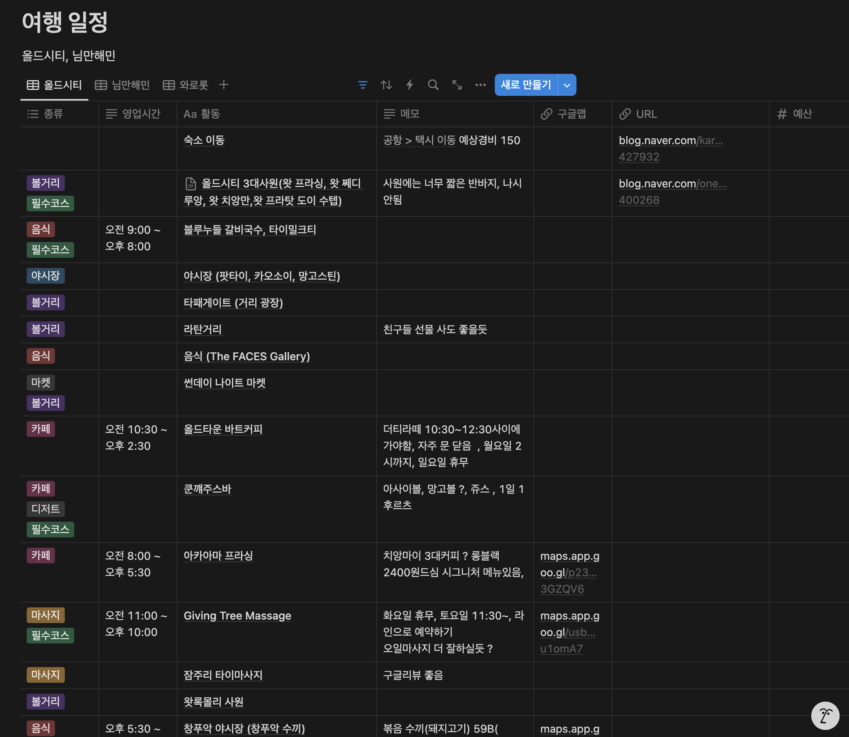Open the 쿤깨주스바 activity entry

tap(207, 489)
